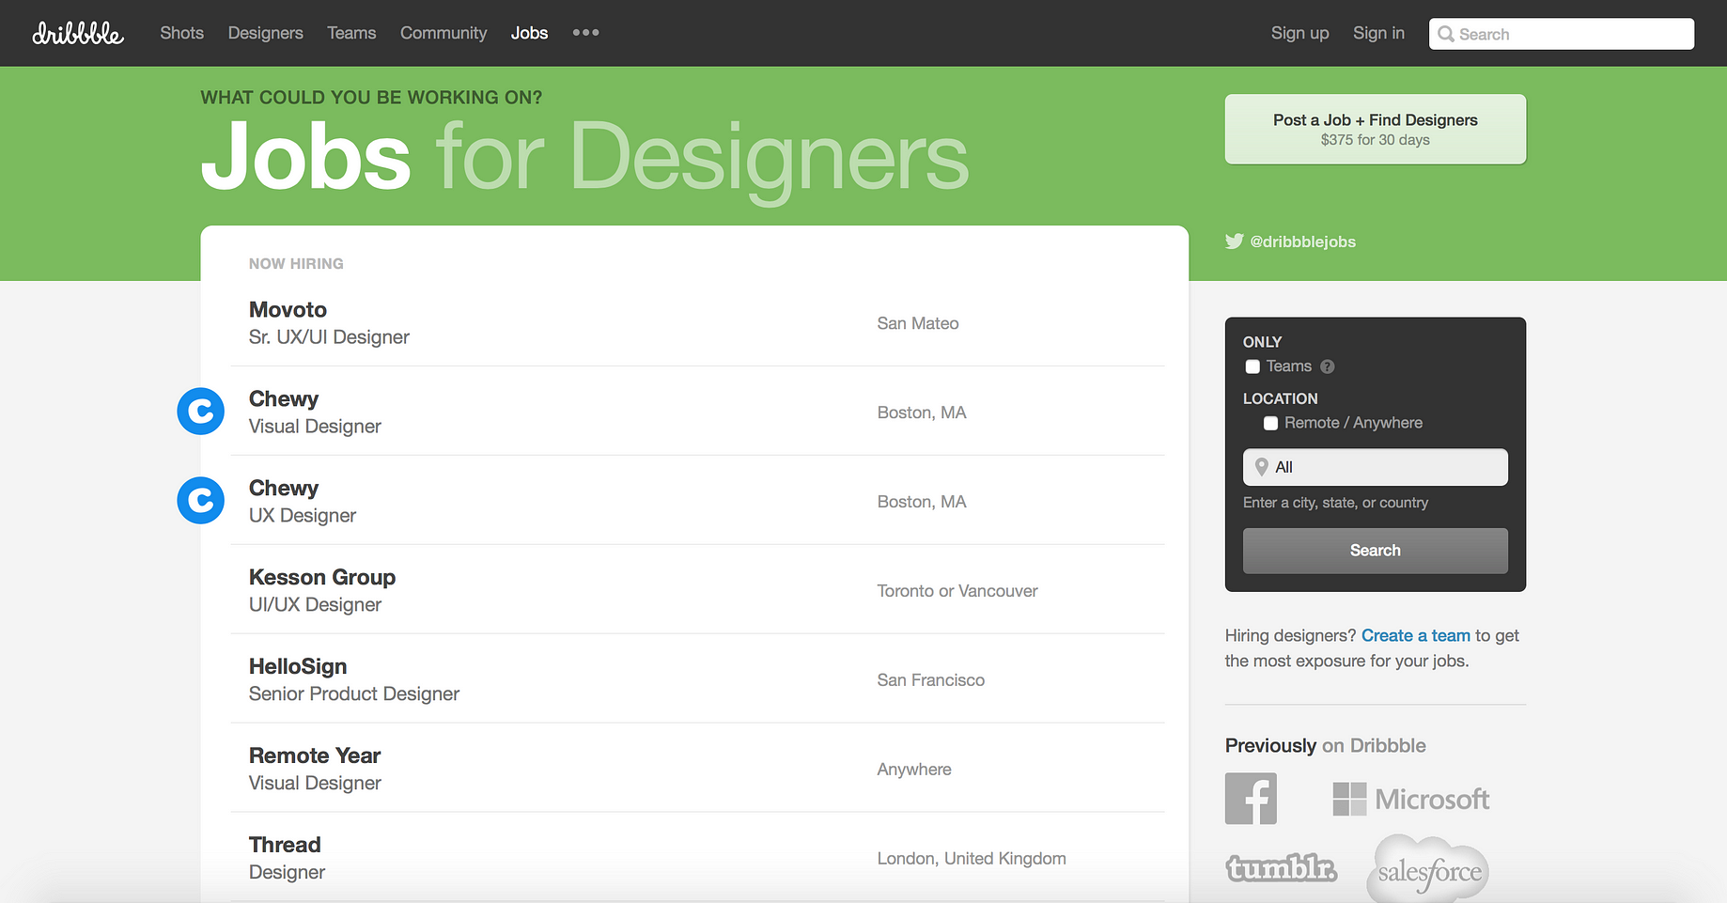Screen dimensions: 1727x903
Task: Open Thread Designer job listing
Action: coord(697,858)
